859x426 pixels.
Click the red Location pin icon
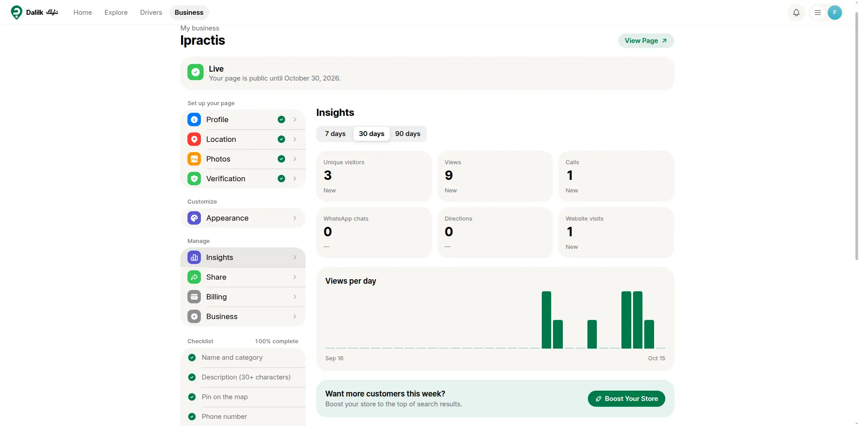point(194,139)
